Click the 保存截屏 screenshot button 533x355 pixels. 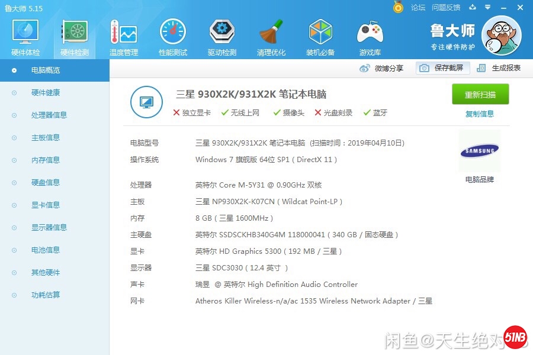click(x=443, y=68)
